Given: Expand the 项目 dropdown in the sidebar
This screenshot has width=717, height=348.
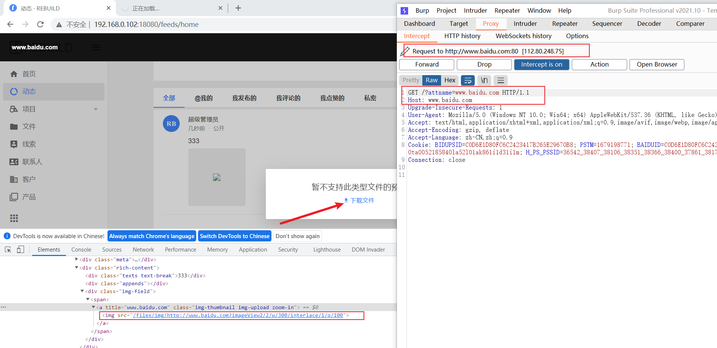Looking at the screenshot, I should click(x=96, y=109).
